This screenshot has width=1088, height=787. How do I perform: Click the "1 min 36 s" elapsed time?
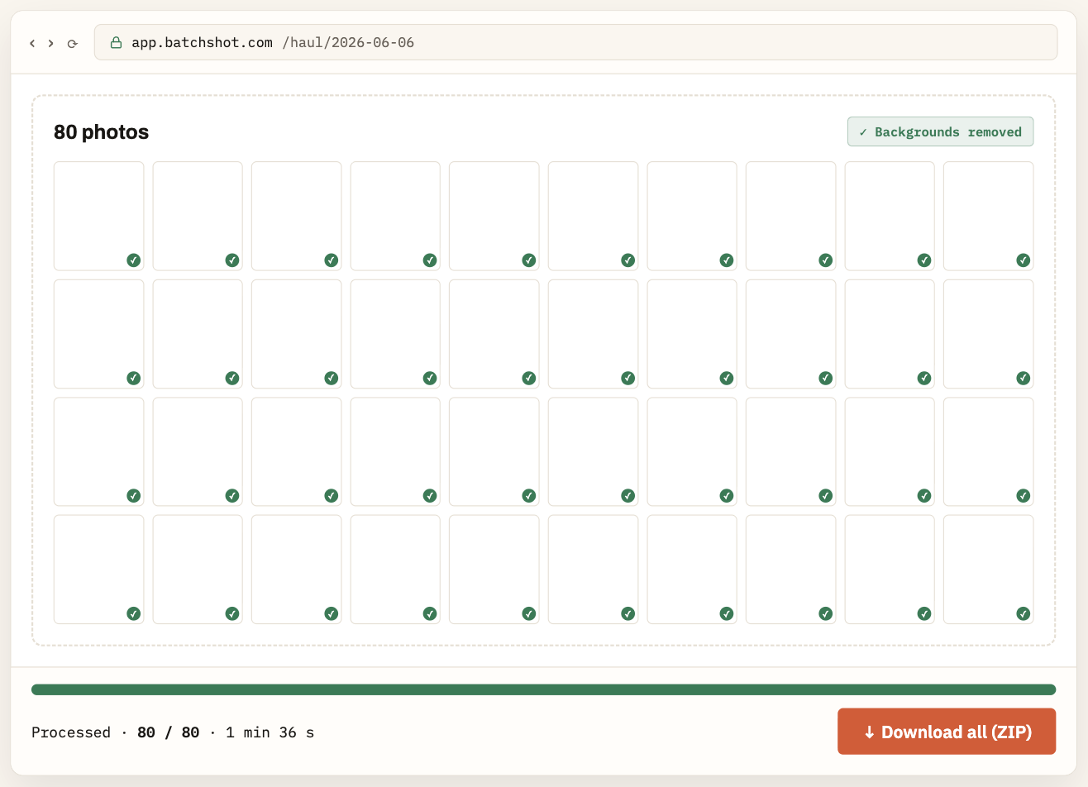pyautogui.click(x=270, y=732)
